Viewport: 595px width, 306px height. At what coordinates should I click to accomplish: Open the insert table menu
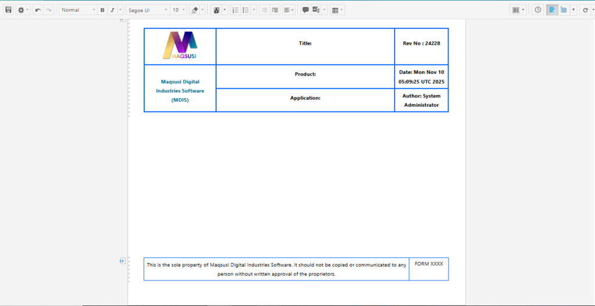336,10
